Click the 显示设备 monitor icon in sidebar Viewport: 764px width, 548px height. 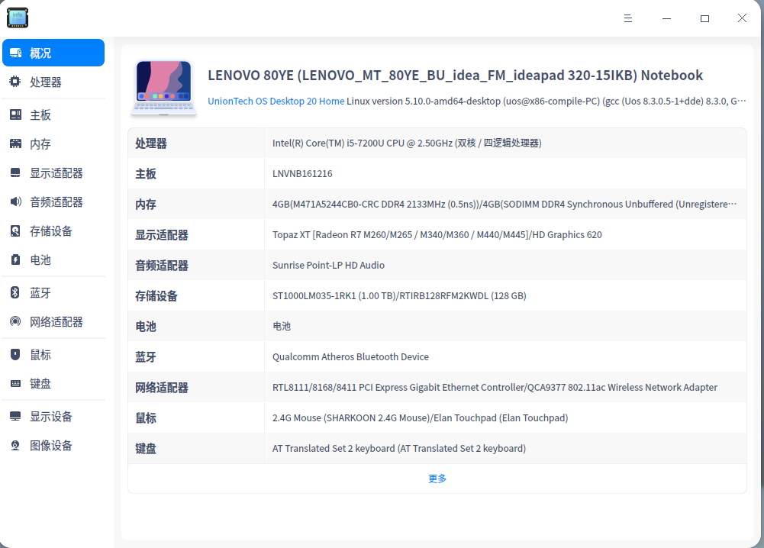(15, 417)
